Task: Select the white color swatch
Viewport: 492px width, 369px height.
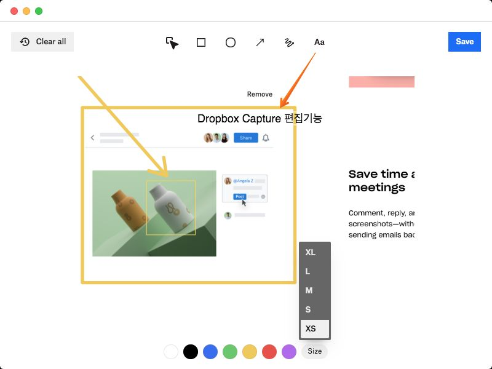Action: (x=171, y=351)
